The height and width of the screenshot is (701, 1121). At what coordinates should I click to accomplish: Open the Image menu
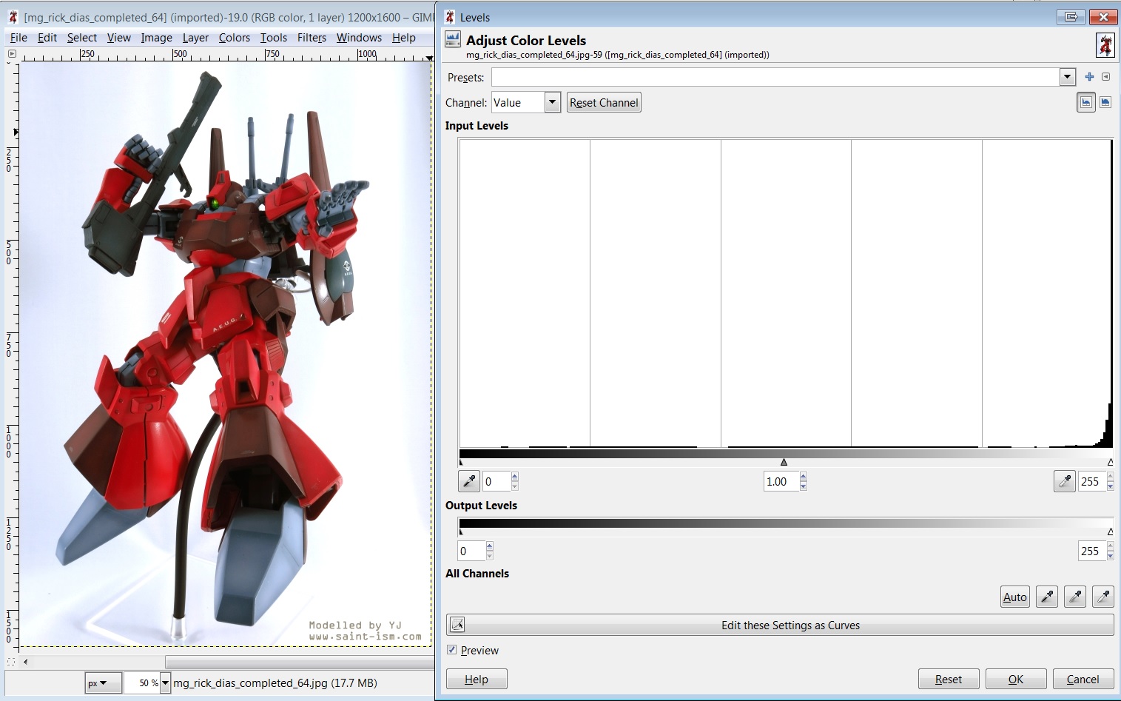click(157, 38)
